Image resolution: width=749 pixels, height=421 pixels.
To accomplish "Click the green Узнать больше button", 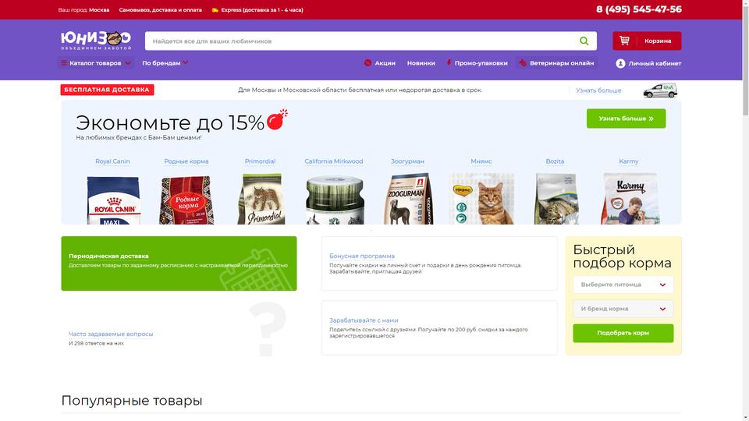I will (x=626, y=119).
